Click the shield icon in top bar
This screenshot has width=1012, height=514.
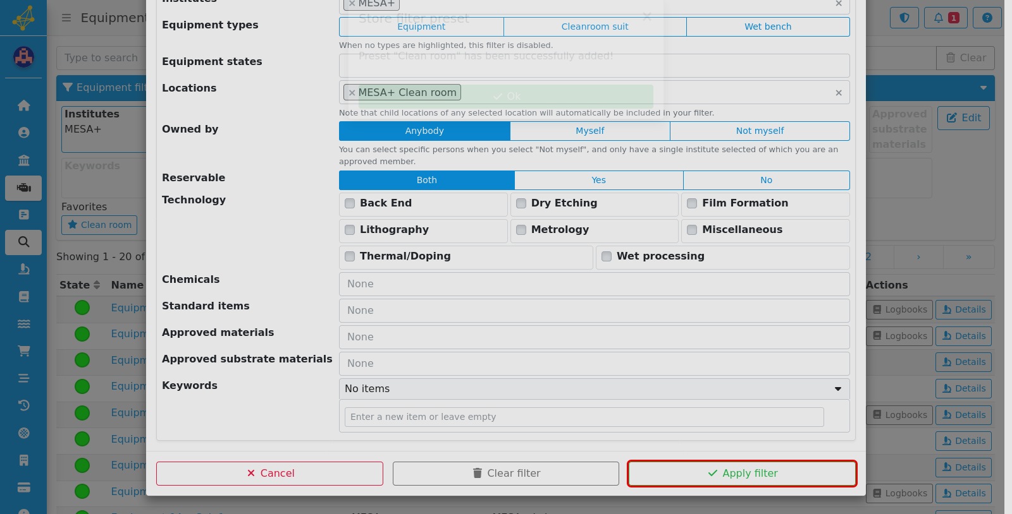point(904,18)
